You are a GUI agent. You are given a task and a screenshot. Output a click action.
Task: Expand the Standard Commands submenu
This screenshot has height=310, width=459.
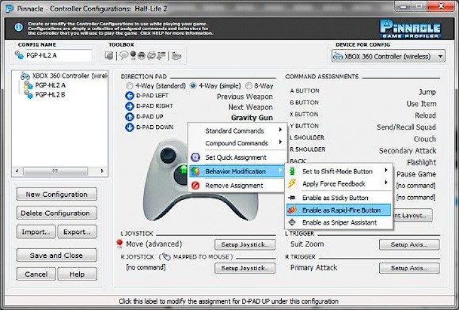(236, 131)
